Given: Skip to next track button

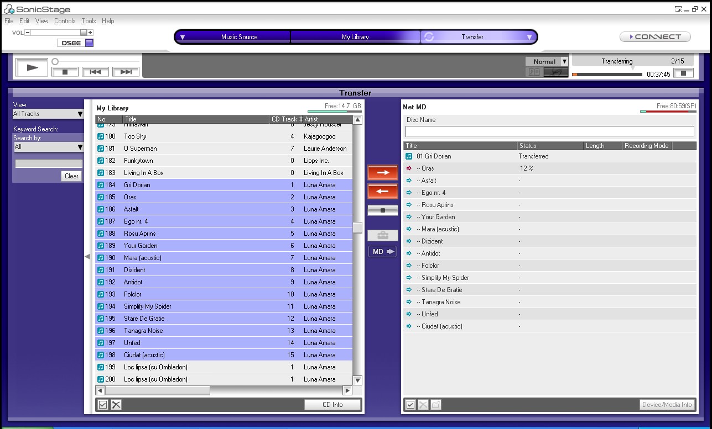Looking at the screenshot, I should (126, 72).
